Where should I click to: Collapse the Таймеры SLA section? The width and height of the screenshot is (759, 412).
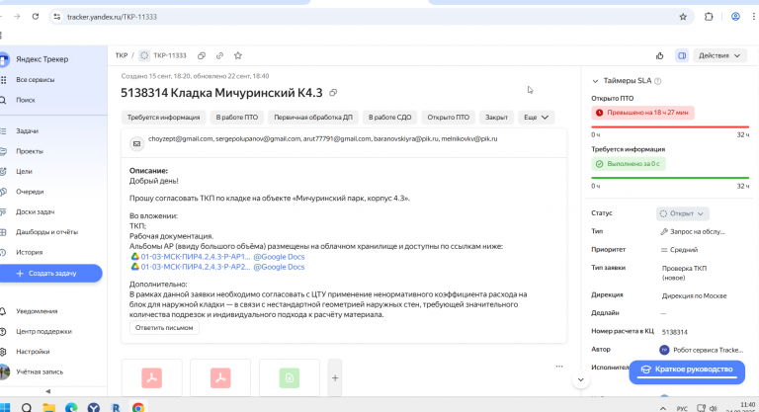click(x=595, y=81)
